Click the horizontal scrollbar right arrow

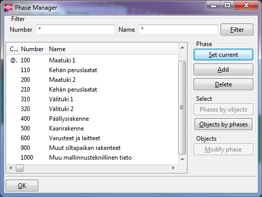[174, 168]
